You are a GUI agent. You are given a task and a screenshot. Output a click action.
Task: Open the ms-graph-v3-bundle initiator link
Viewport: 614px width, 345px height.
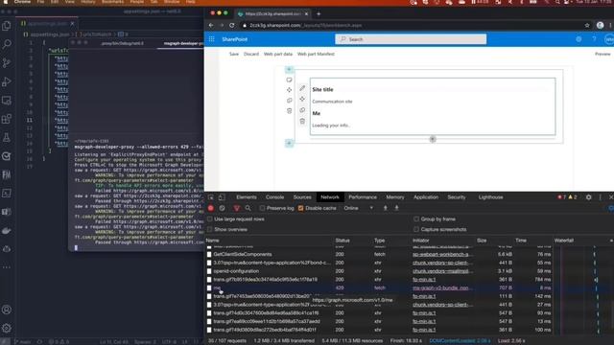[440, 287]
